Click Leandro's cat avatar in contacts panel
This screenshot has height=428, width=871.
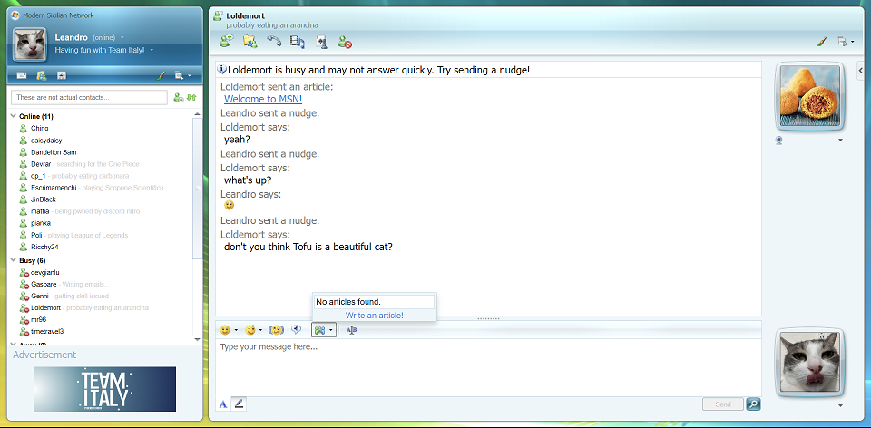[29, 44]
